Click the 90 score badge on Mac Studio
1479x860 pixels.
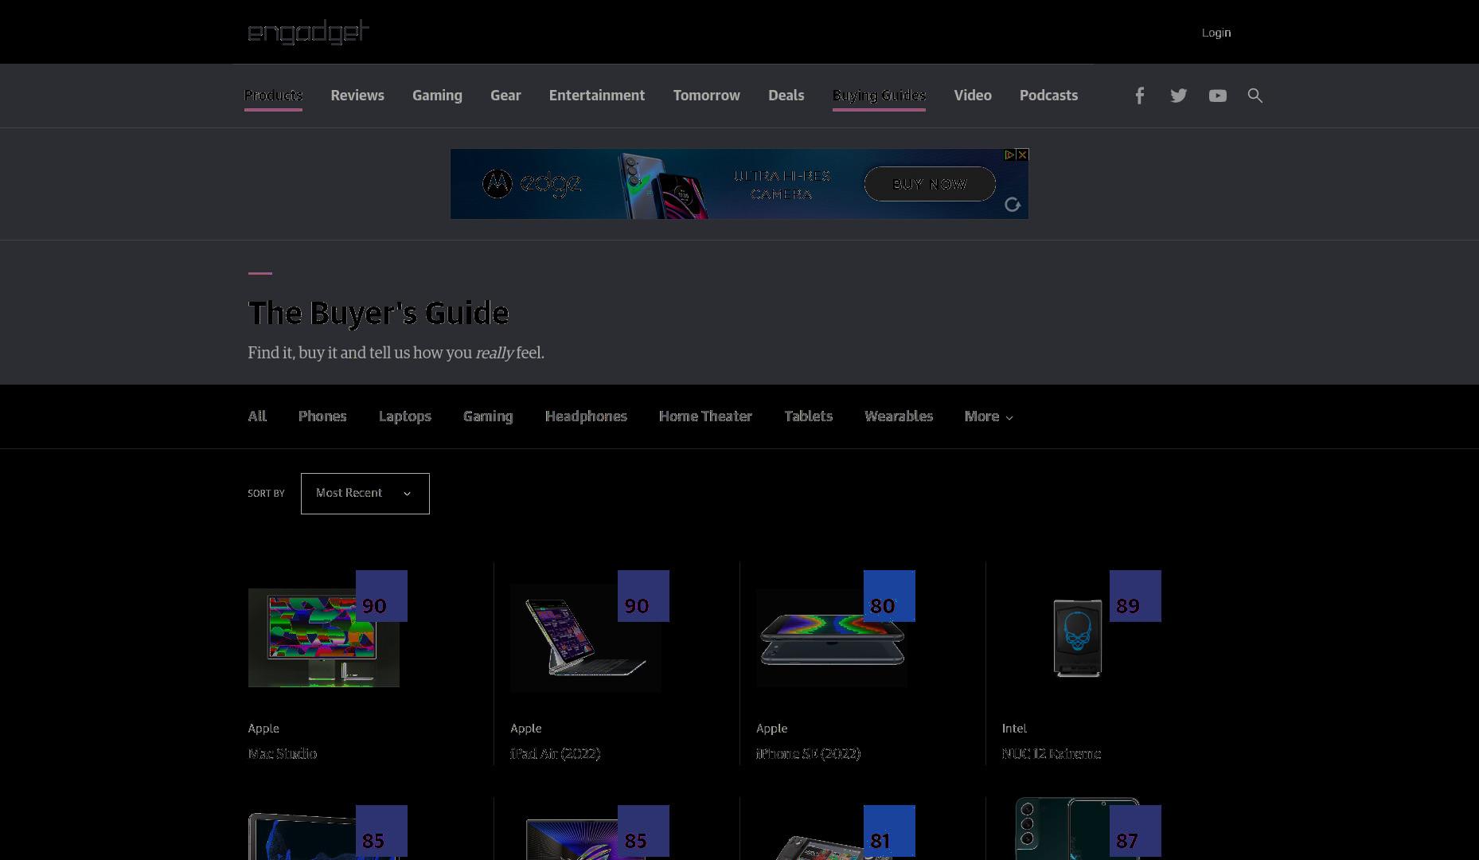[381, 596]
